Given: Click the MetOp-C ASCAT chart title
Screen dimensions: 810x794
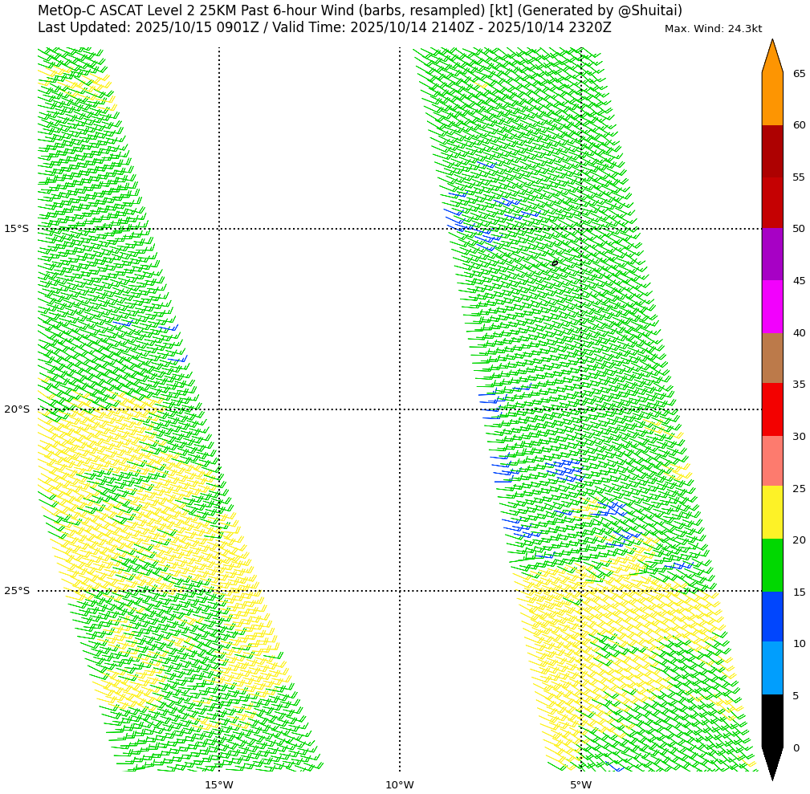Looking at the screenshot, I should 360,10.
